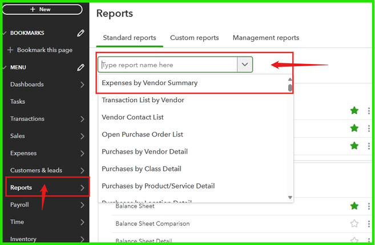
Task: Edit menu with pencil icon
Action: [80, 67]
